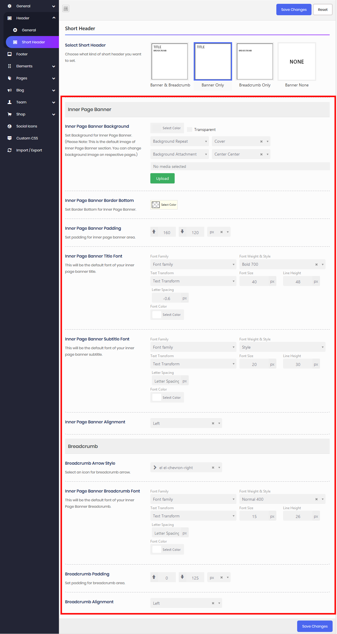This screenshot has width=337, height=634.
Task: Click the Blog megaphone icon
Action: click(10, 90)
